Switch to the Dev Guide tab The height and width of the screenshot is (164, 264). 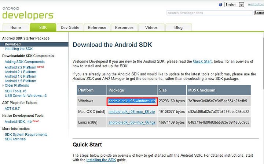point(70,27)
